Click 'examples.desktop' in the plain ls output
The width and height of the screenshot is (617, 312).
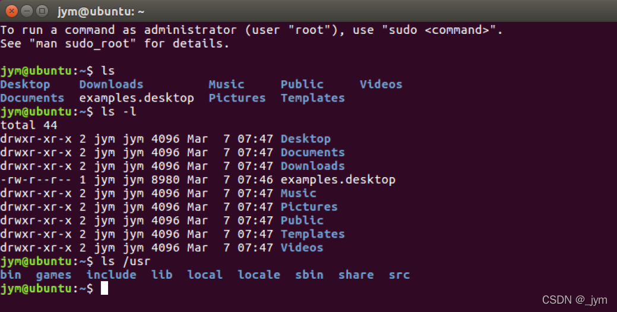pos(137,98)
